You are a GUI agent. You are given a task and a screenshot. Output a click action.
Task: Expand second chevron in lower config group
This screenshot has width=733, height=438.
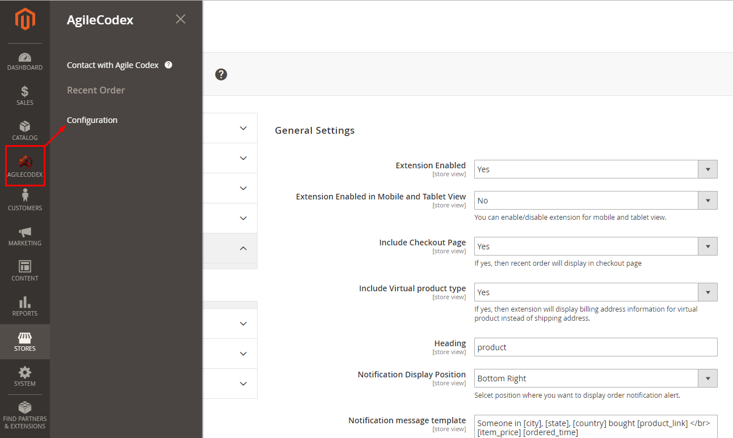click(243, 354)
